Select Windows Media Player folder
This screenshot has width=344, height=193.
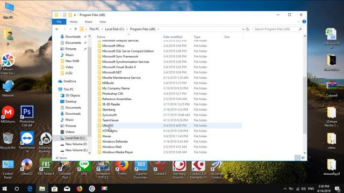118,152
